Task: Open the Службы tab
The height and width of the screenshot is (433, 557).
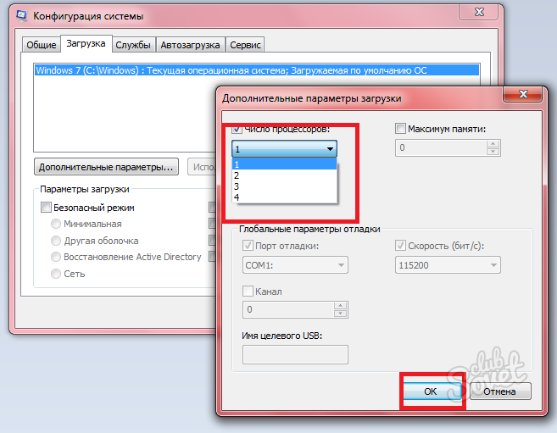Action: (x=134, y=45)
